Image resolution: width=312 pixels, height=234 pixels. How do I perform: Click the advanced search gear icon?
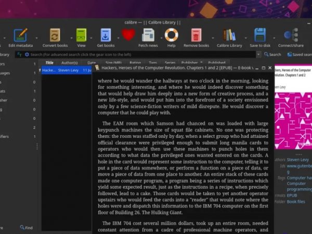tap(27, 54)
